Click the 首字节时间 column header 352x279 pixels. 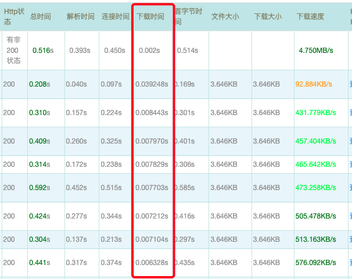[x=189, y=17]
